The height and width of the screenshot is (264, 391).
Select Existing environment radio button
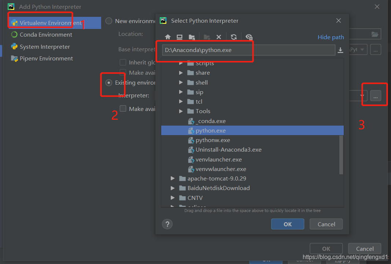click(x=109, y=82)
